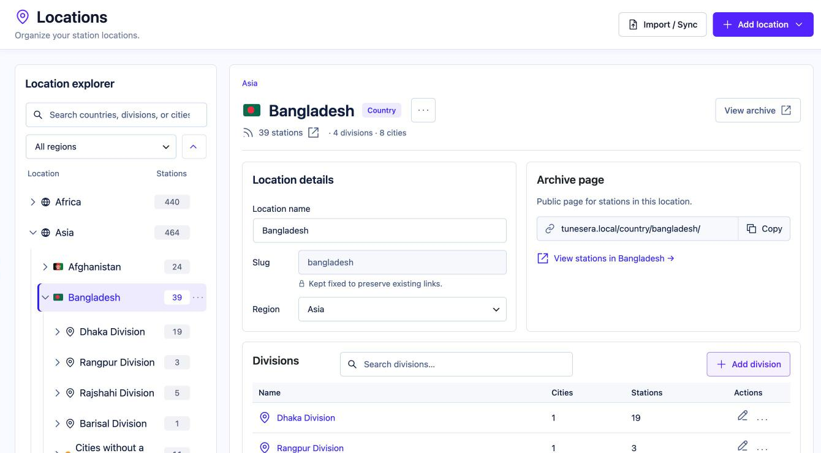Open the Dhaka Division link in the table
The width and height of the screenshot is (821, 453).
tap(306, 417)
